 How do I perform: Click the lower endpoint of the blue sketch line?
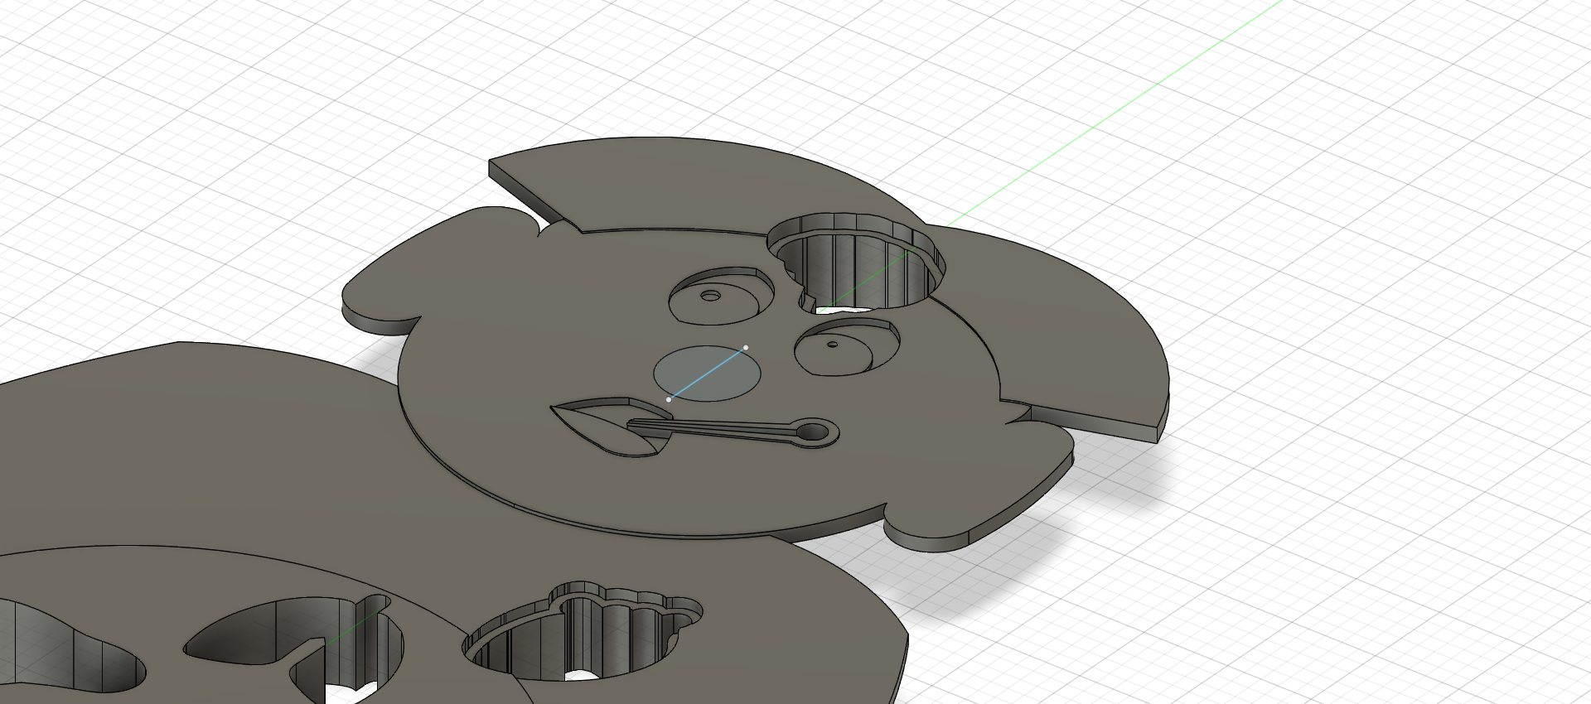669,400
